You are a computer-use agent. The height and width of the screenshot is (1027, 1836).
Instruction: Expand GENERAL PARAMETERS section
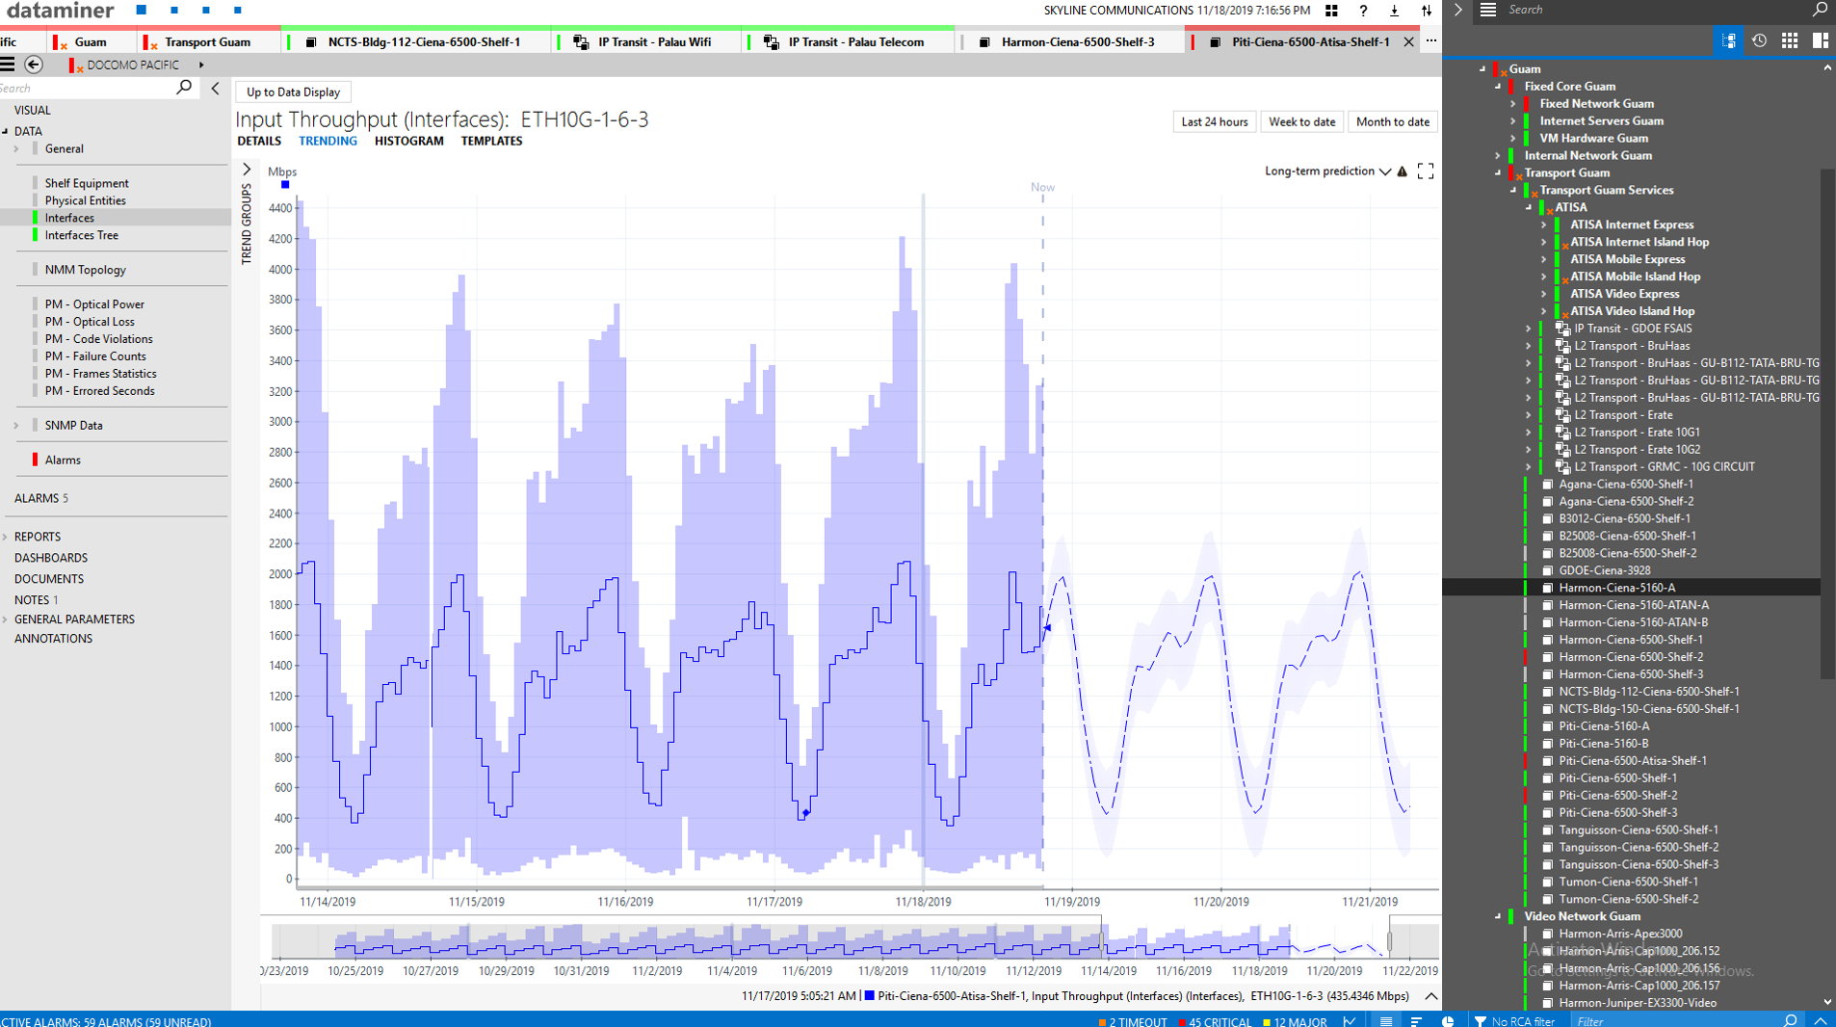coord(6,620)
